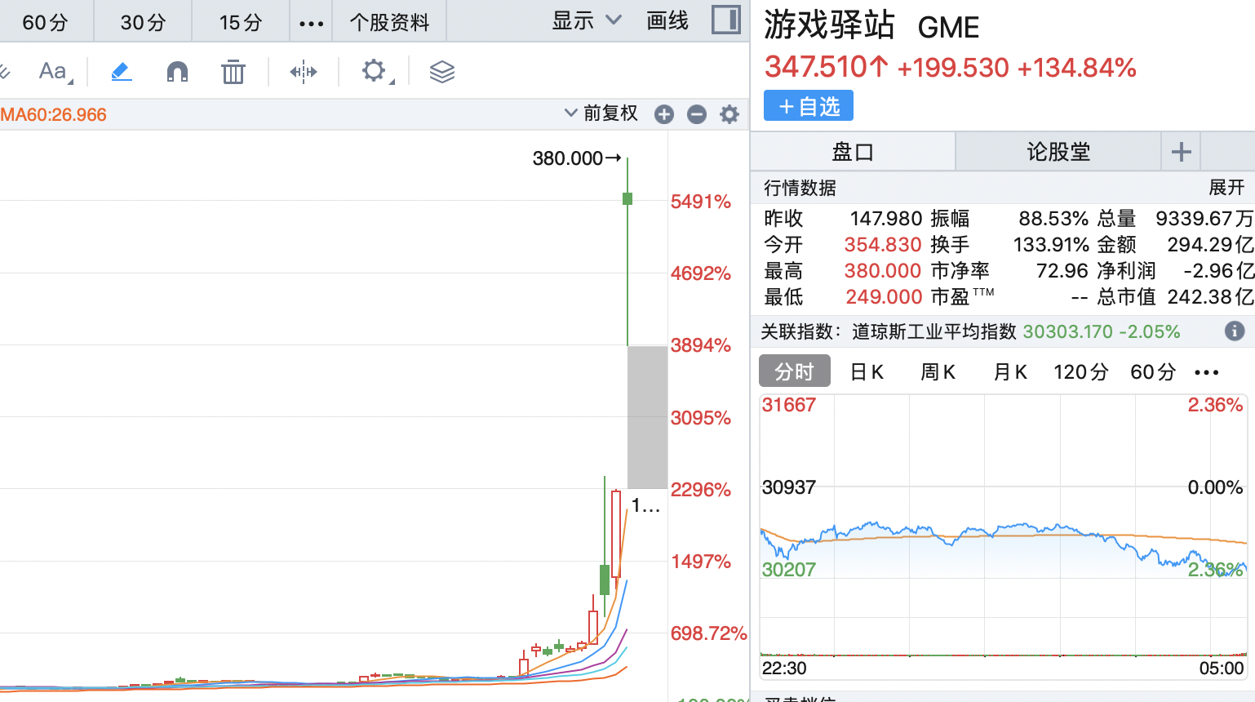This screenshot has height=702, width=1255.
Task: Select 日K on index chart
Action: (867, 372)
